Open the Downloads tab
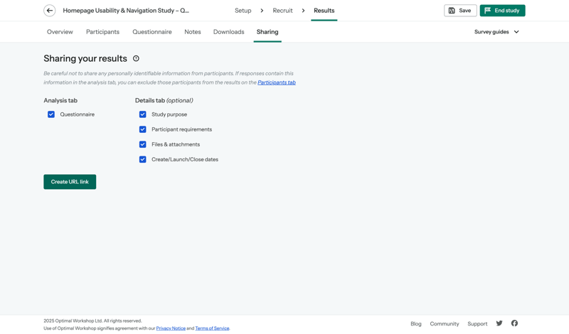This screenshot has width=569, height=334. (228, 32)
